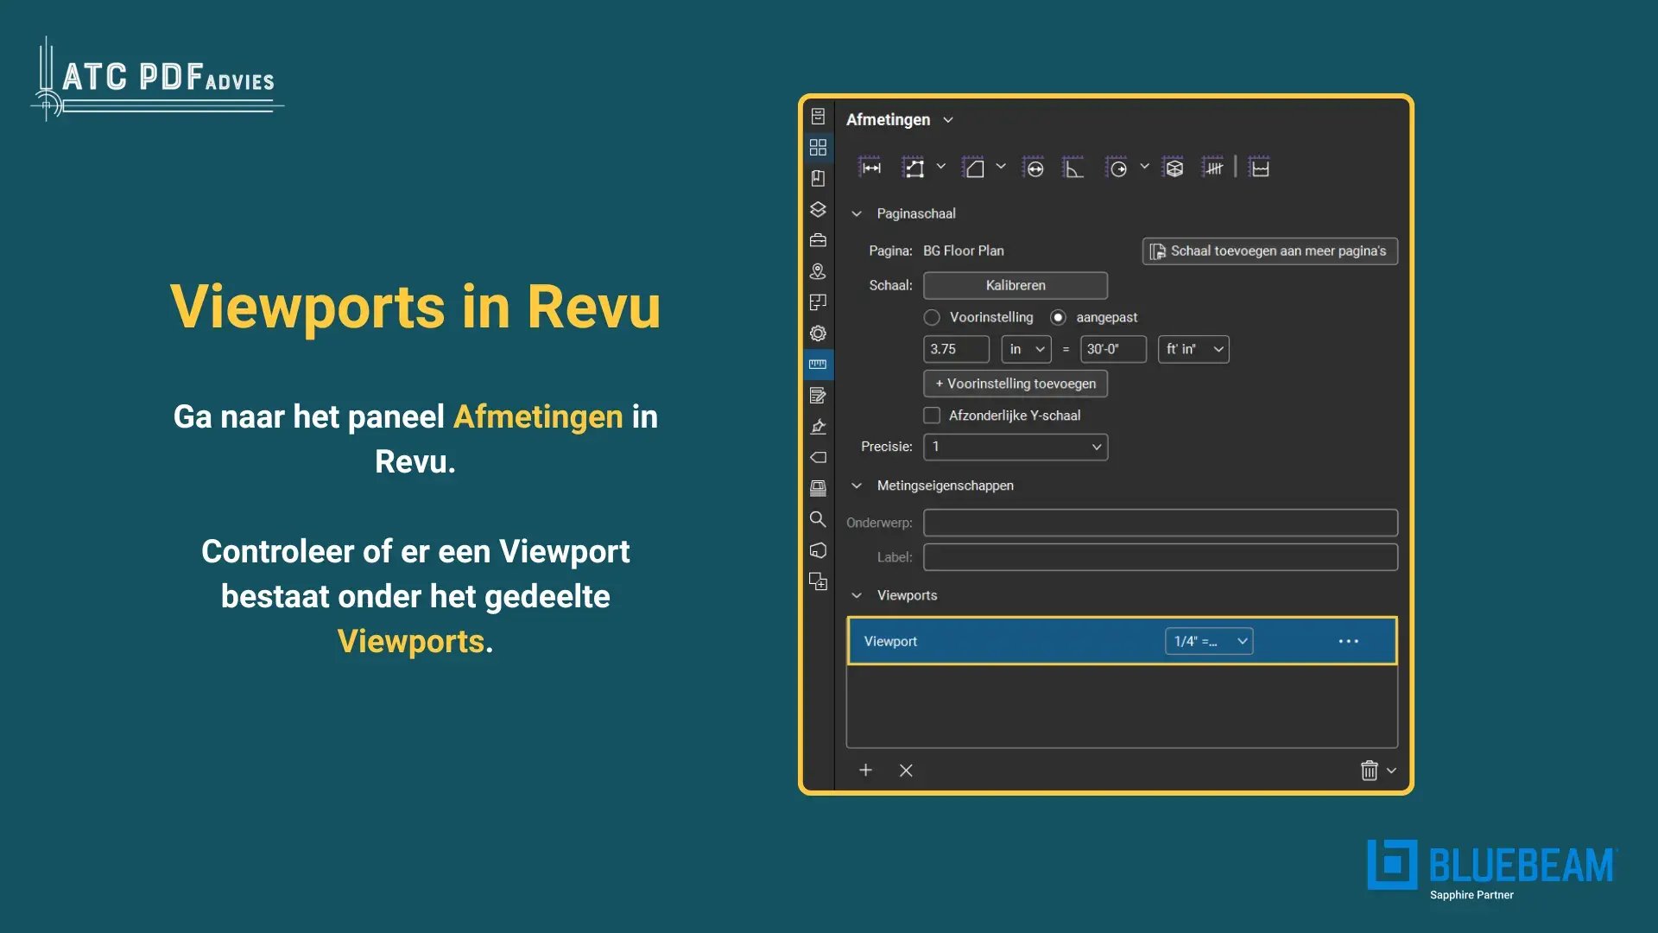
Task: Select the Volume measurement tool
Action: click(x=1174, y=168)
